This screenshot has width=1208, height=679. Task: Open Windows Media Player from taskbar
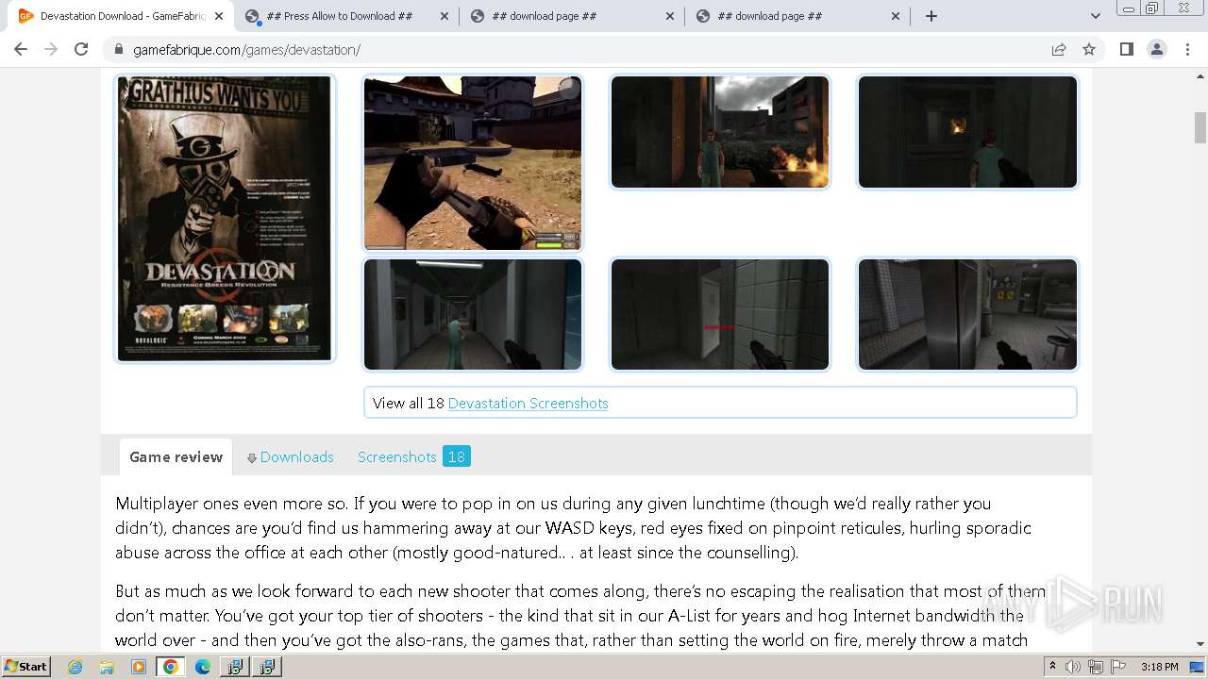[x=139, y=667]
